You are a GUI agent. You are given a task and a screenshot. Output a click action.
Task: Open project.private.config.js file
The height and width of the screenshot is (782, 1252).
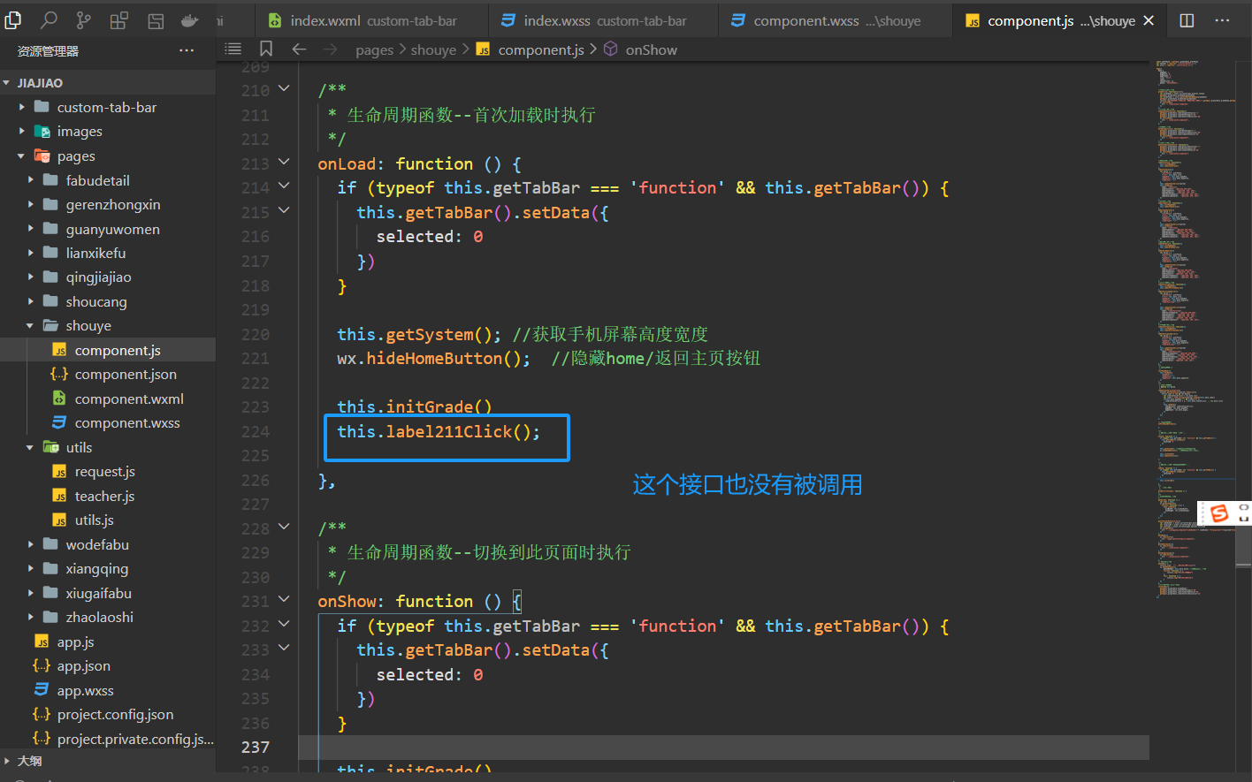point(108,739)
